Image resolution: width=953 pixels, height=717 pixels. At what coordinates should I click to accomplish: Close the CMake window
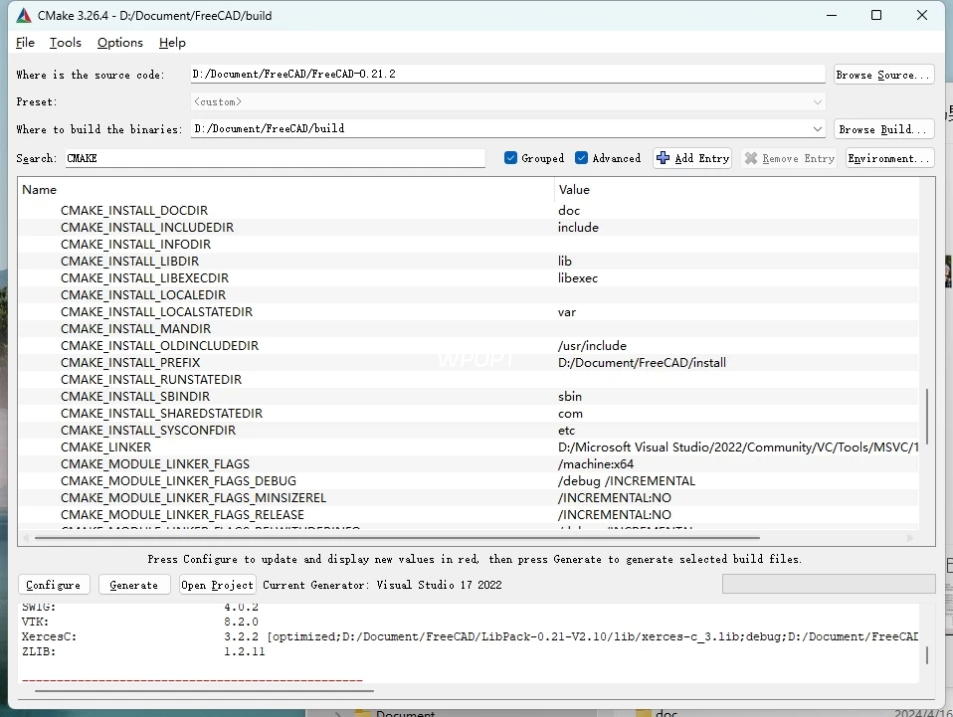pyautogui.click(x=922, y=16)
